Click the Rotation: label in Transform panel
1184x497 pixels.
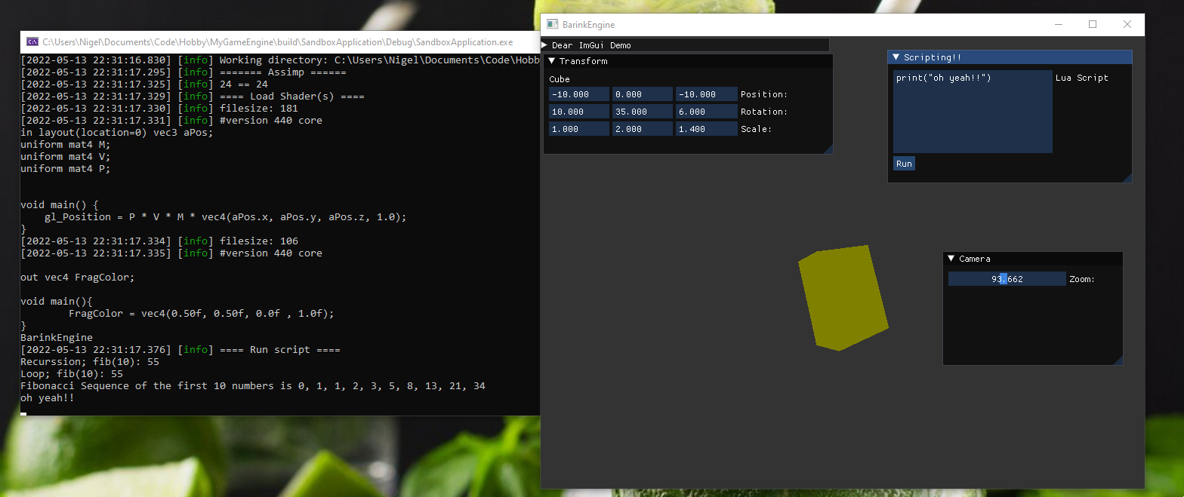(x=764, y=112)
